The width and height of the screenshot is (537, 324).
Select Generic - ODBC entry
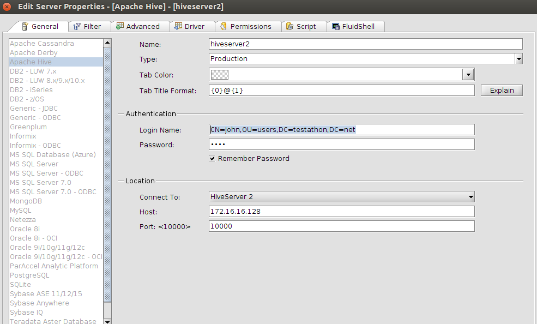click(56, 117)
